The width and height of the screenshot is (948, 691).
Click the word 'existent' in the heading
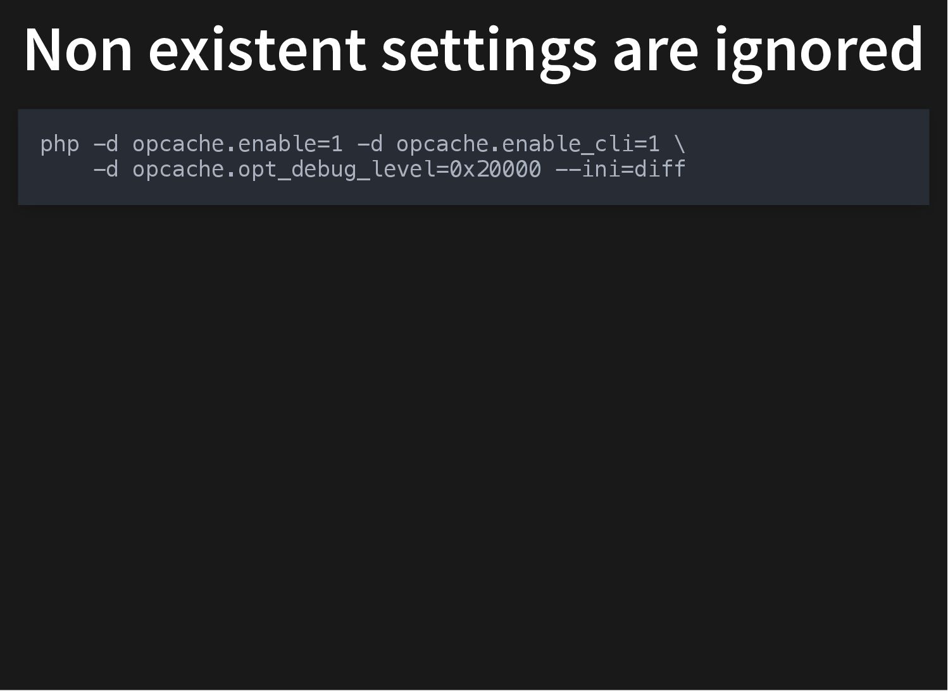click(257, 49)
